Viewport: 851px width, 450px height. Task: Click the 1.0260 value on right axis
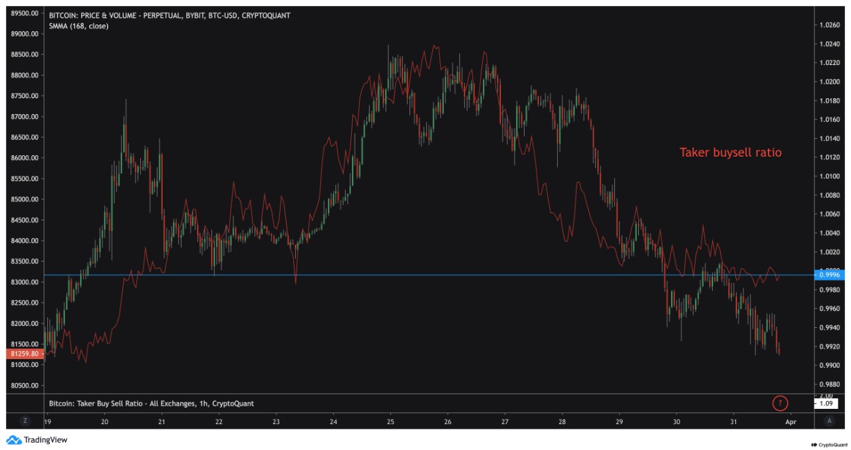coord(830,25)
